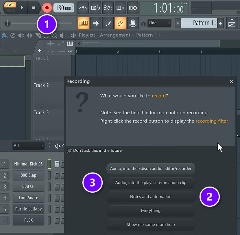Choose Notes and automation
Image resolution: width=240 pixels, height=235 pixels.
point(151,197)
